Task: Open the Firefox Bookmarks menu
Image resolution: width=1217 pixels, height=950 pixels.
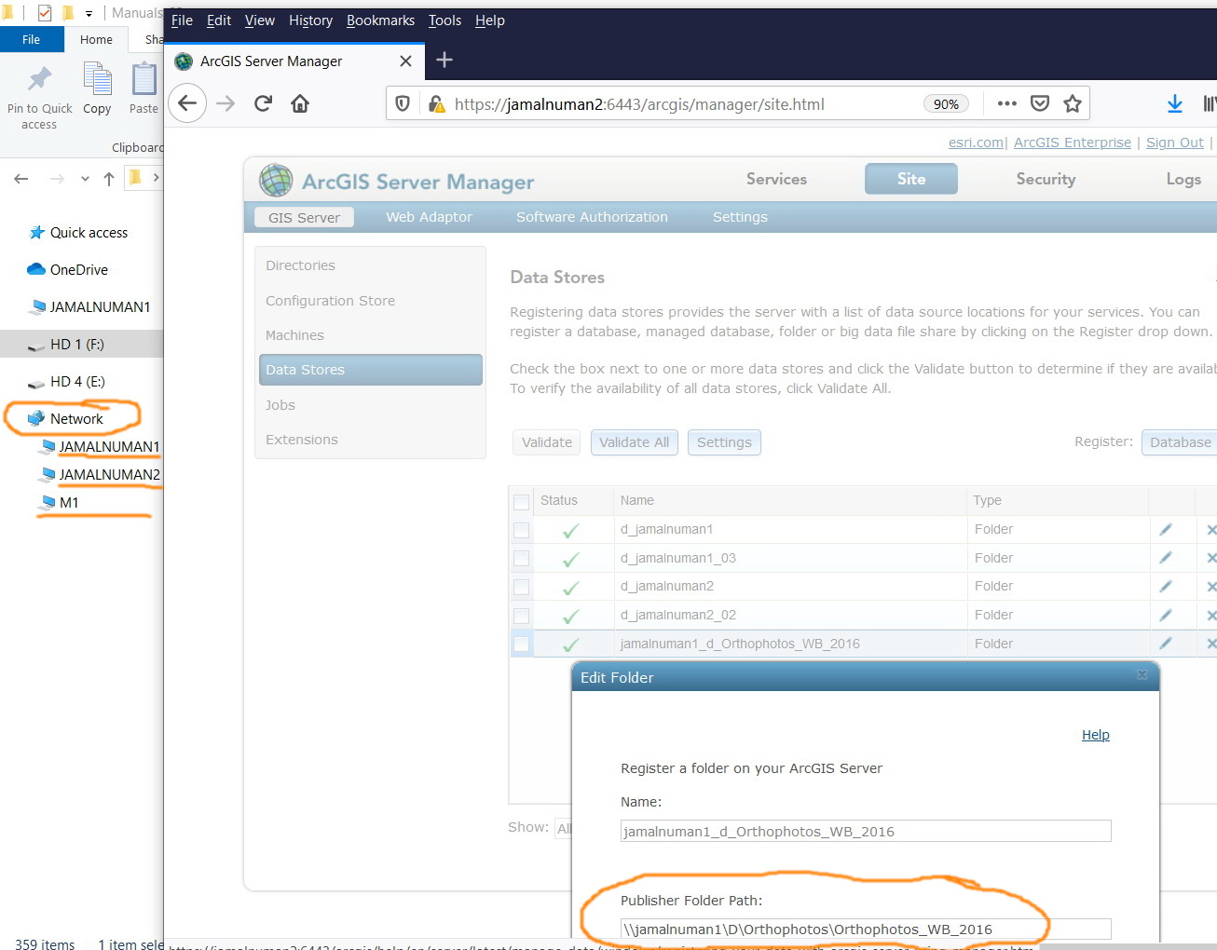Action: [x=380, y=20]
